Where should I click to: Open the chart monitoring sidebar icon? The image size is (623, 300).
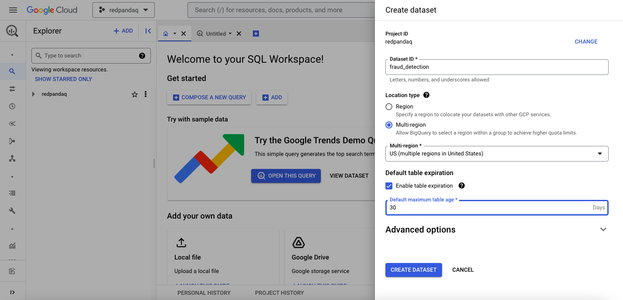point(12,246)
